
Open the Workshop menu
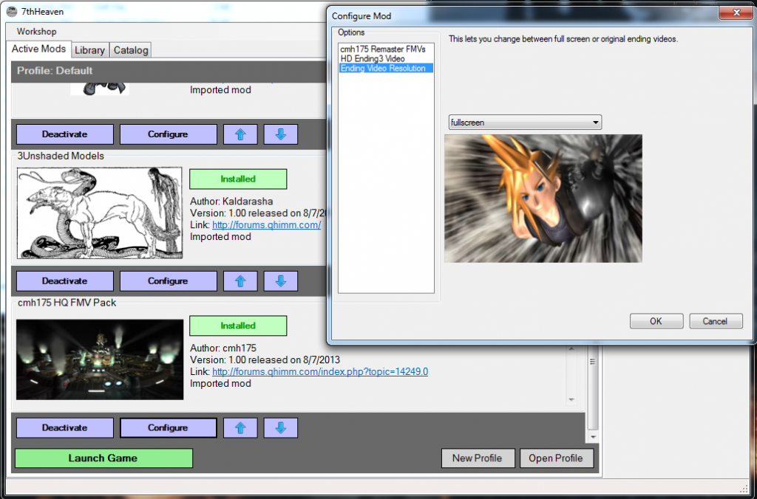(37, 31)
